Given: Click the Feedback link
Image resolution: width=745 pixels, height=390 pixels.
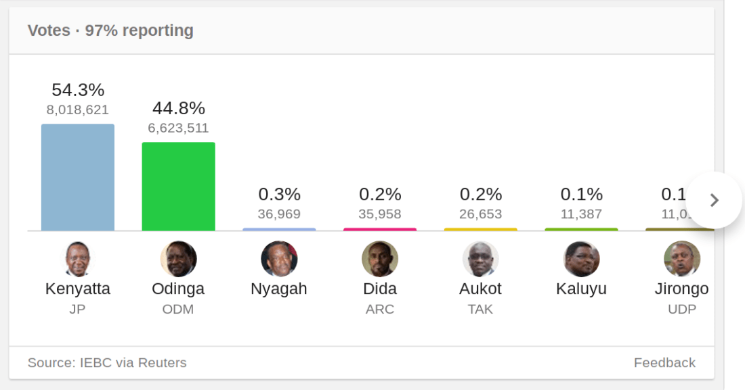Looking at the screenshot, I should point(664,363).
